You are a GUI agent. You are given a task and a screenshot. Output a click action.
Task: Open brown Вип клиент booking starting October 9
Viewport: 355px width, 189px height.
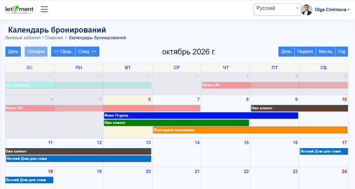click(299, 108)
